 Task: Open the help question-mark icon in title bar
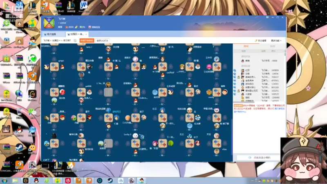point(267,17)
